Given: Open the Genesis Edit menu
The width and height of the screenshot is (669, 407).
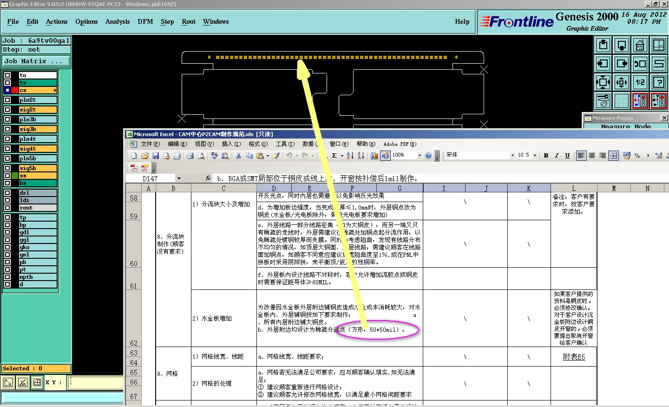Looking at the screenshot, I should tap(33, 21).
